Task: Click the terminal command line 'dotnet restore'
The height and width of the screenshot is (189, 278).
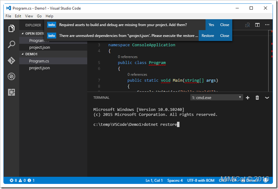Action: coord(160,124)
